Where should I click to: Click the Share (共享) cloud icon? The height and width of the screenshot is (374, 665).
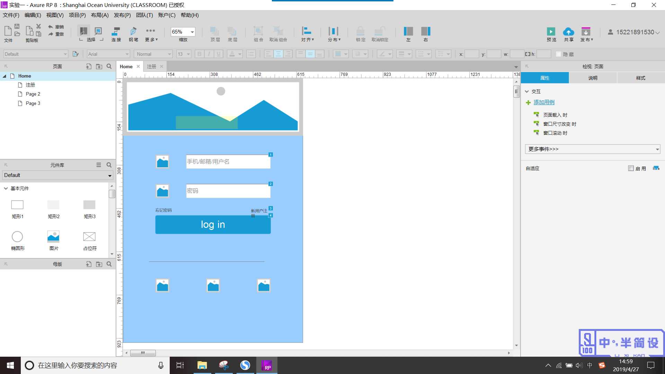568,32
